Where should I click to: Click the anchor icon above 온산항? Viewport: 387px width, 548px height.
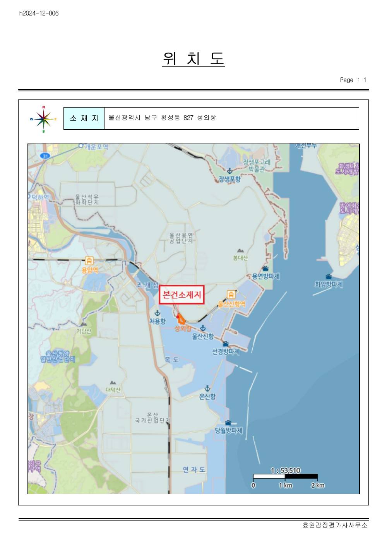point(207,388)
